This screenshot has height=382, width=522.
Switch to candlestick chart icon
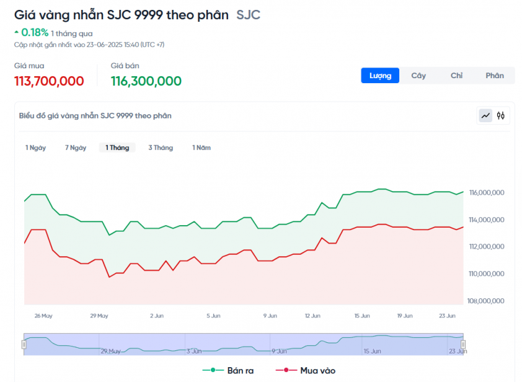501,116
